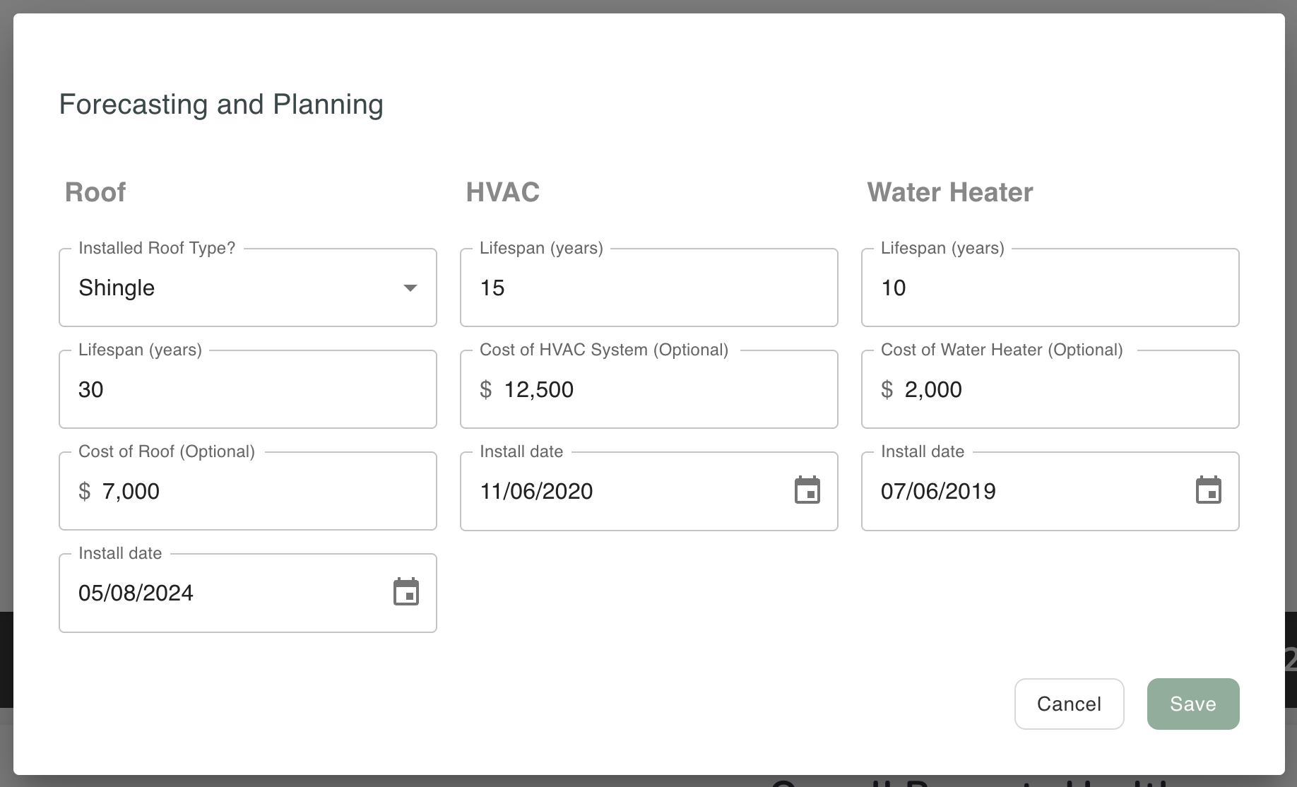This screenshot has height=787, width=1297.
Task: Click the Water Heater date 07/06/2019 text
Action: [938, 491]
